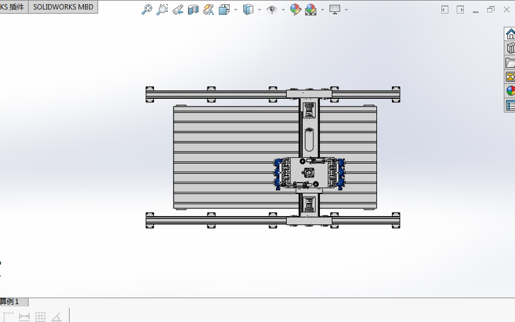Activate the Section View tool
The height and width of the screenshot is (322, 515).
(x=193, y=10)
